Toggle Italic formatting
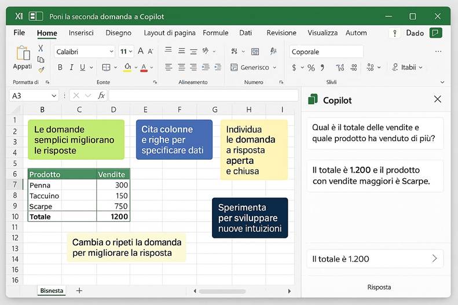Image resolution: width=458 pixels, height=305 pixels. (71, 67)
